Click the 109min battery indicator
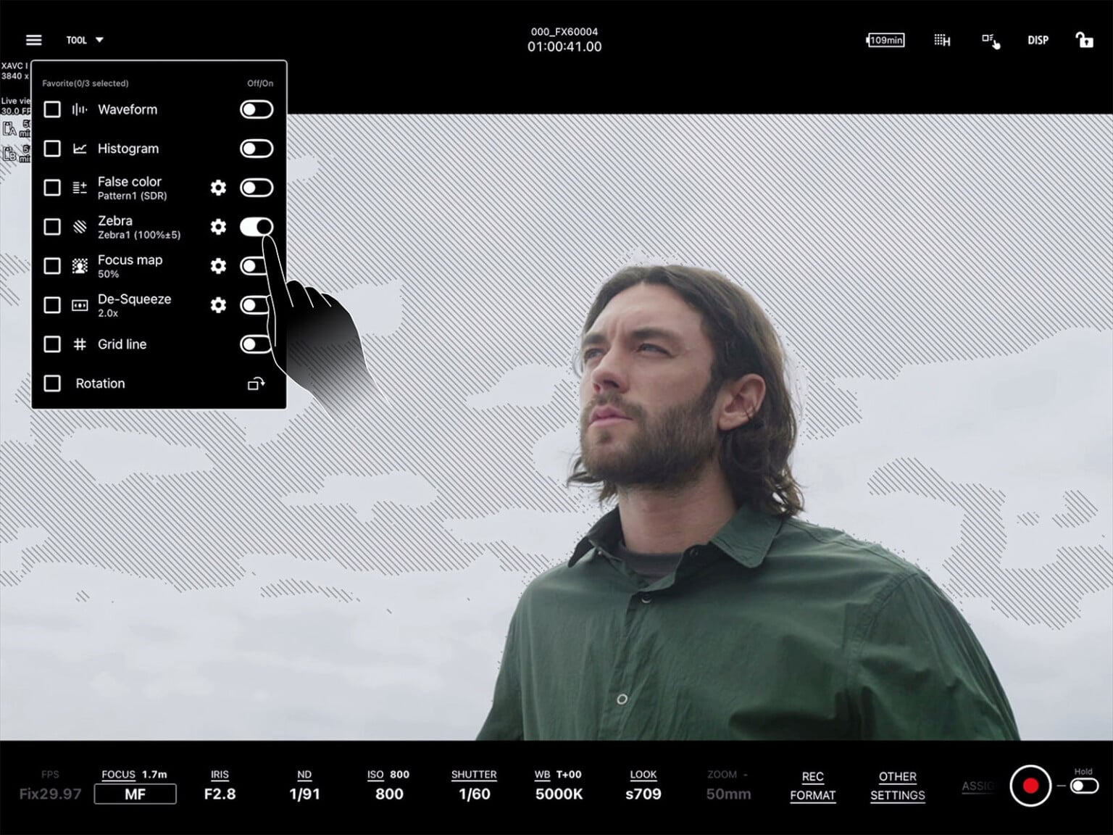This screenshot has height=835, width=1113. pyautogui.click(x=884, y=40)
